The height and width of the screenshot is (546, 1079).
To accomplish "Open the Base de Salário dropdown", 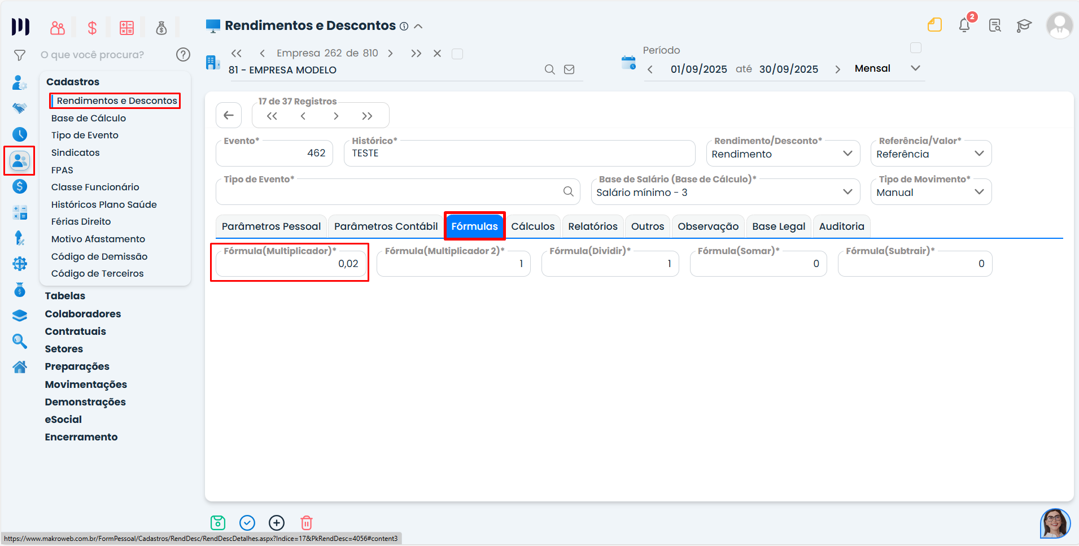I will click(726, 192).
